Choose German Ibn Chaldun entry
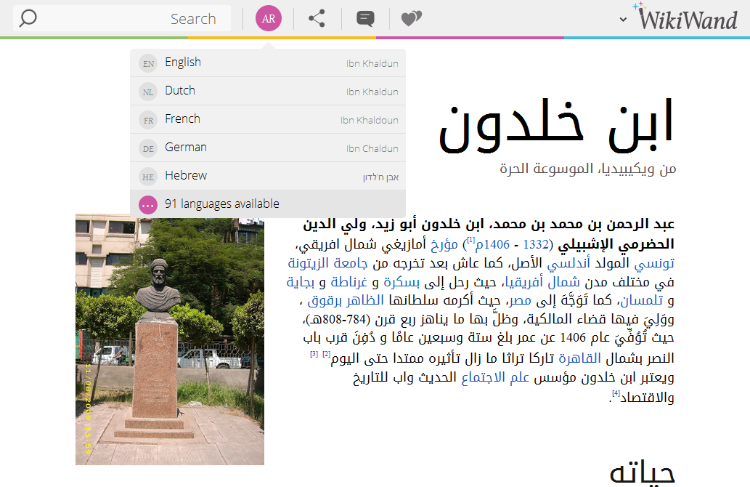 pos(186,148)
